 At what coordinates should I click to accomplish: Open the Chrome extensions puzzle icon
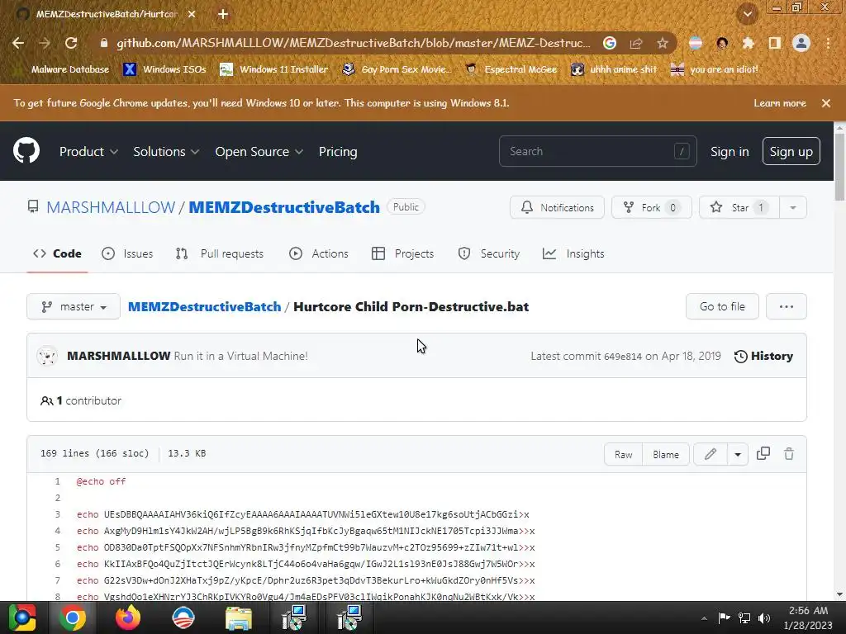[x=748, y=43]
